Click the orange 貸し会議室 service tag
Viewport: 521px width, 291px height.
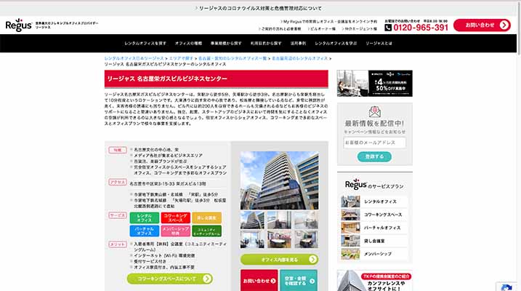click(206, 218)
